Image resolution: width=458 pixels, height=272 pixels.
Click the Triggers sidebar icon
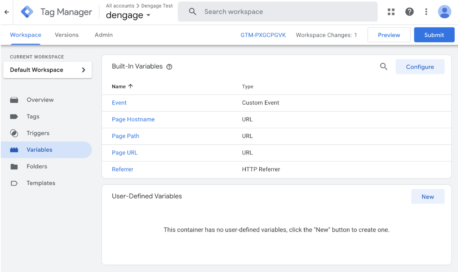pyautogui.click(x=14, y=133)
